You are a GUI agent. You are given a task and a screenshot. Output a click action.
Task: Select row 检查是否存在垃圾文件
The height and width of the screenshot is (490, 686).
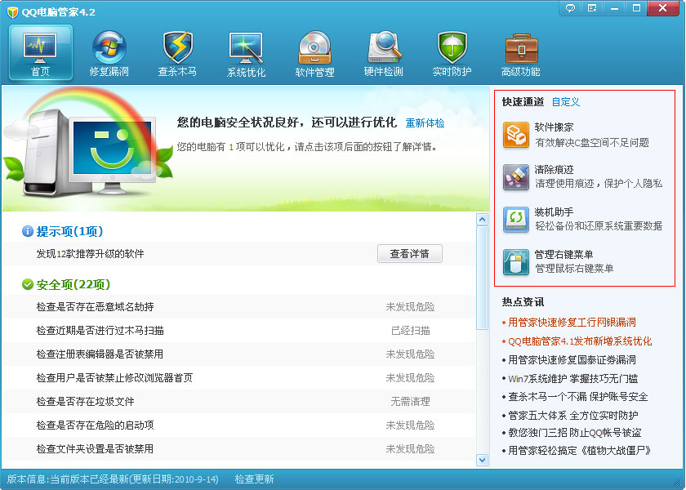pos(240,401)
